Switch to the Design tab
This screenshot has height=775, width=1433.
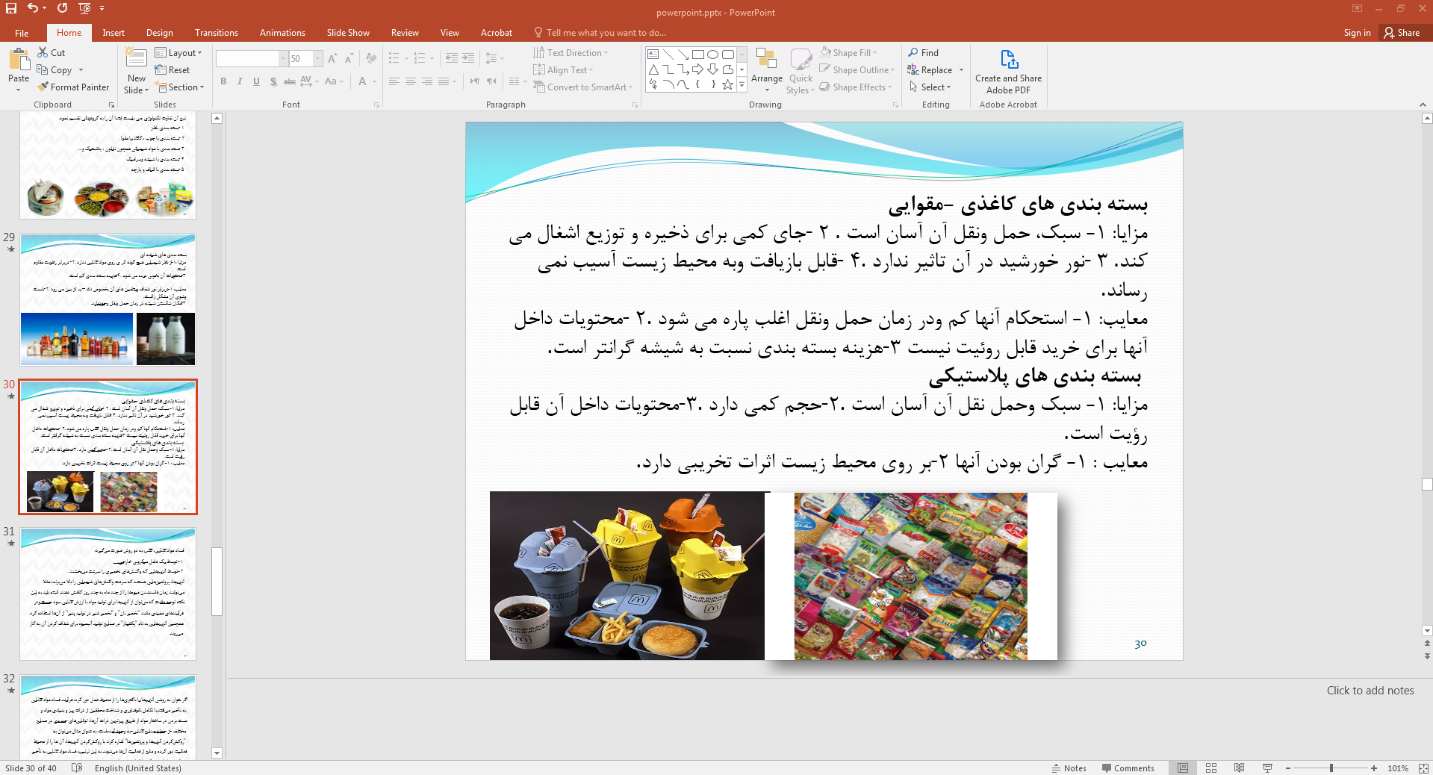pyautogui.click(x=159, y=33)
